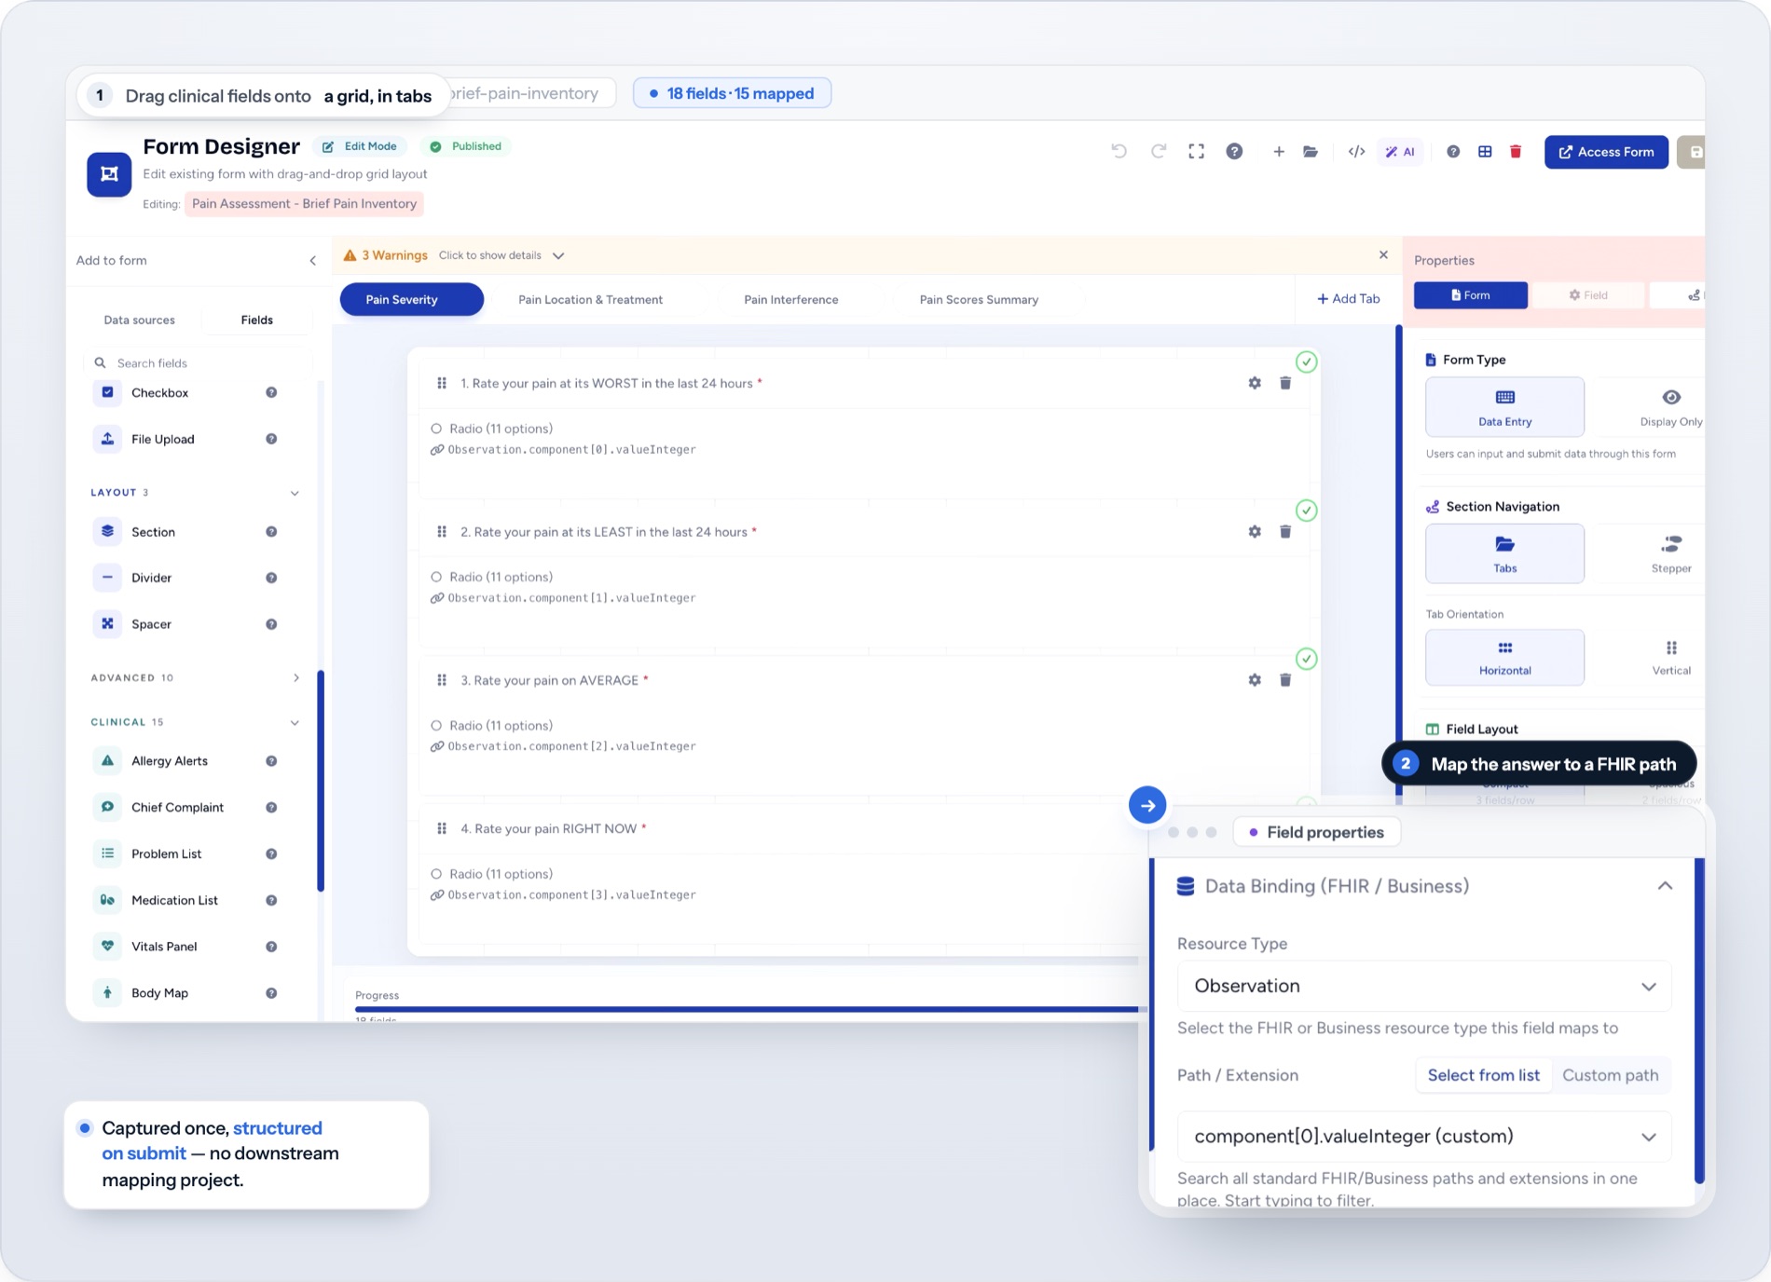Delete question 2 LEAST pain field
Screen dimensions: 1771x1282
[x=1285, y=531]
